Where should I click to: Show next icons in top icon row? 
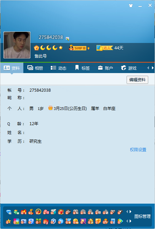click(x=130, y=212)
